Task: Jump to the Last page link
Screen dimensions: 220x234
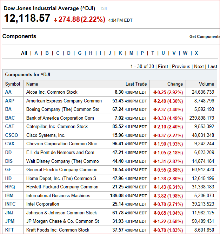Action: click(212, 66)
